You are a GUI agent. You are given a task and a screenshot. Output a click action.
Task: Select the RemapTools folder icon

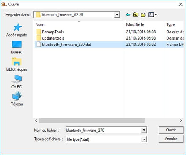(38, 32)
